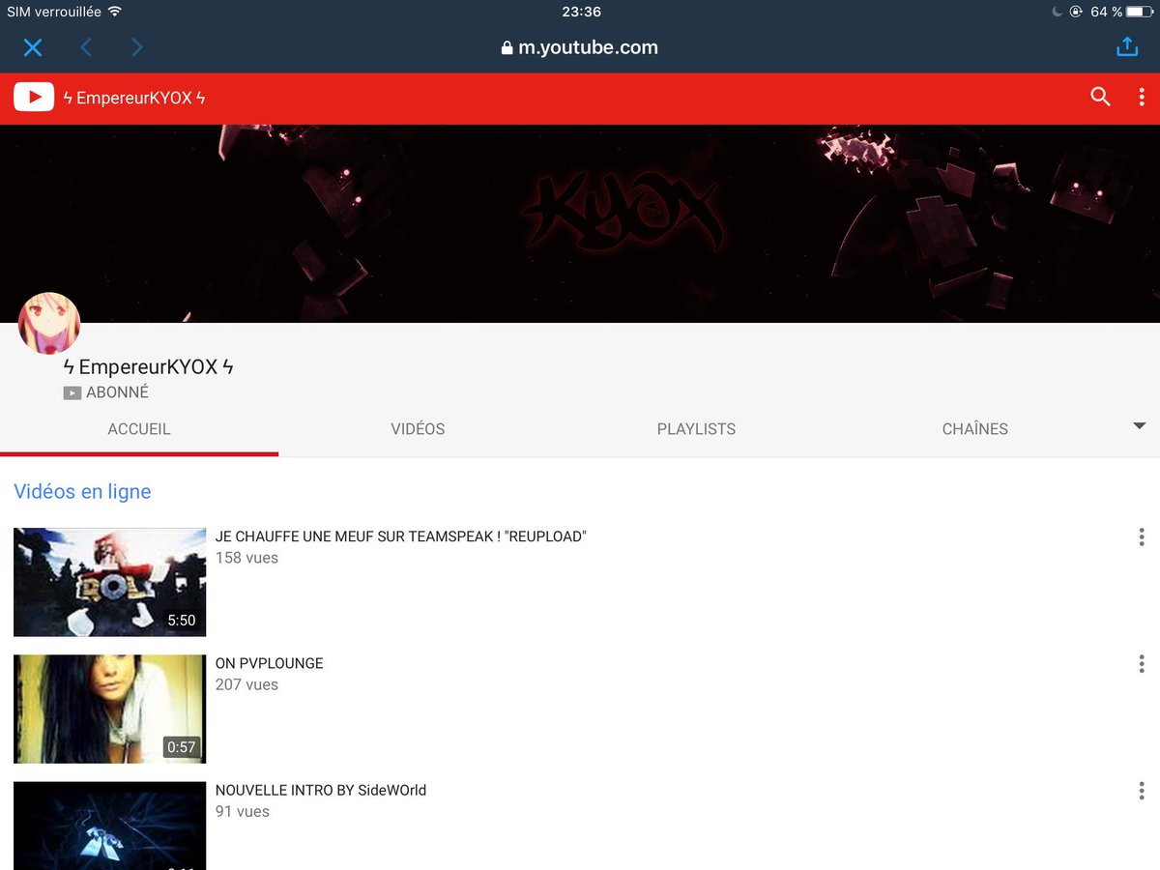The width and height of the screenshot is (1160, 870).
Task: Tap the KYOX channel banner image
Action: coord(580,223)
